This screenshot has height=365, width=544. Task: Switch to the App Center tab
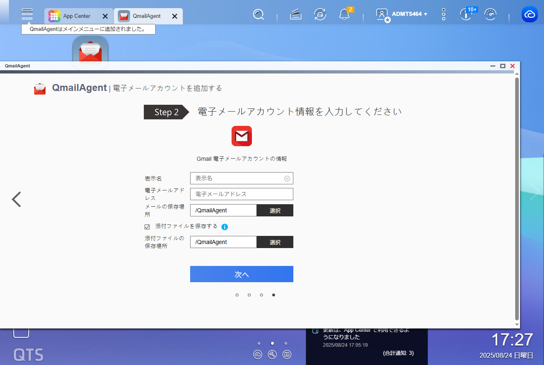point(73,16)
